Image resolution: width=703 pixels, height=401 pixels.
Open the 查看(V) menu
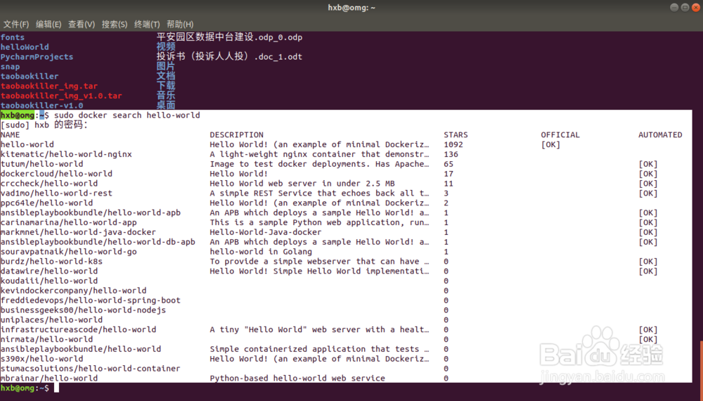[x=81, y=24]
